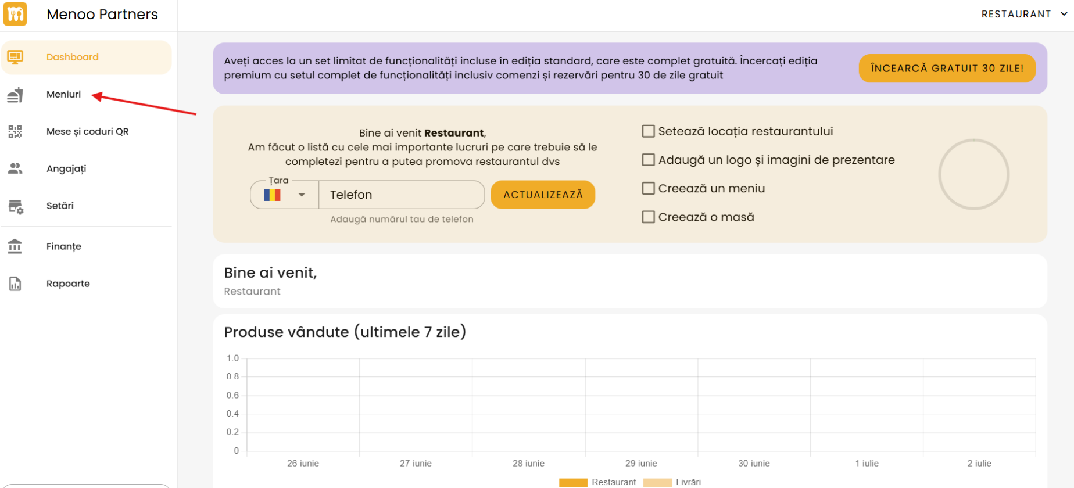
Task: Click the Menoo Partners logo icon
Action: point(15,14)
